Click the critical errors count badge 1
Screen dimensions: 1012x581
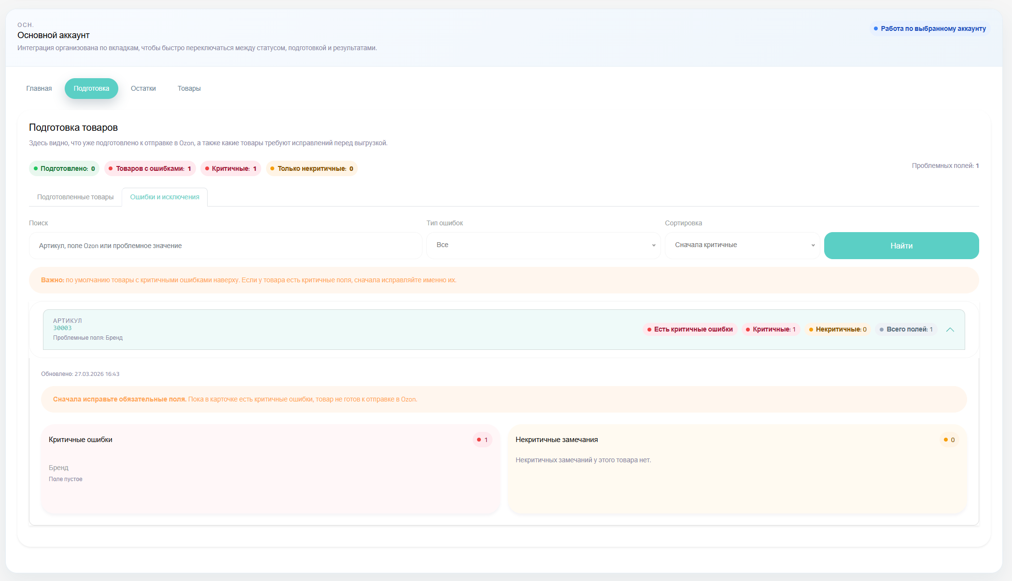tap(482, 440)
